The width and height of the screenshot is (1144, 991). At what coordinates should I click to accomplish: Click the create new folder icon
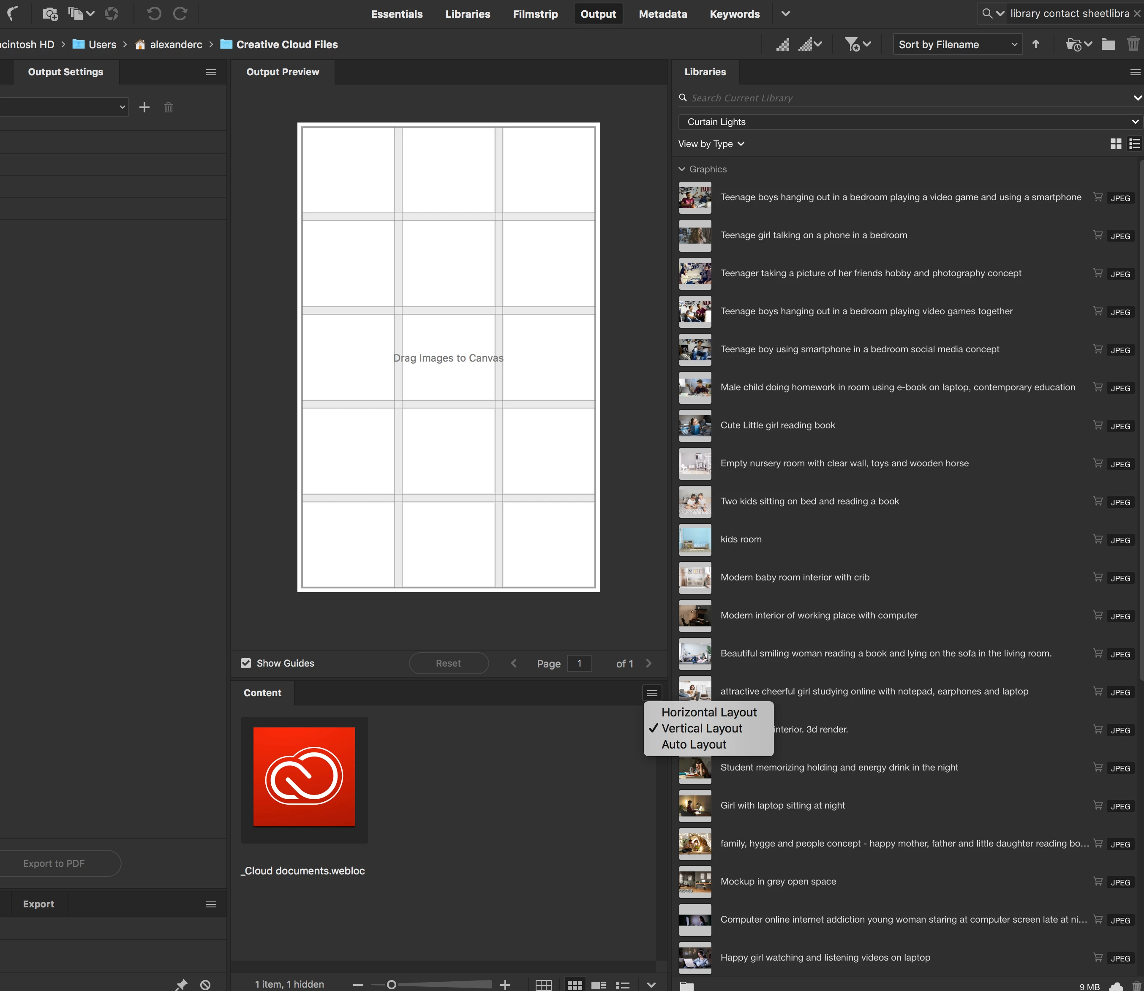pyautogui.click(x=1108, y=44)
